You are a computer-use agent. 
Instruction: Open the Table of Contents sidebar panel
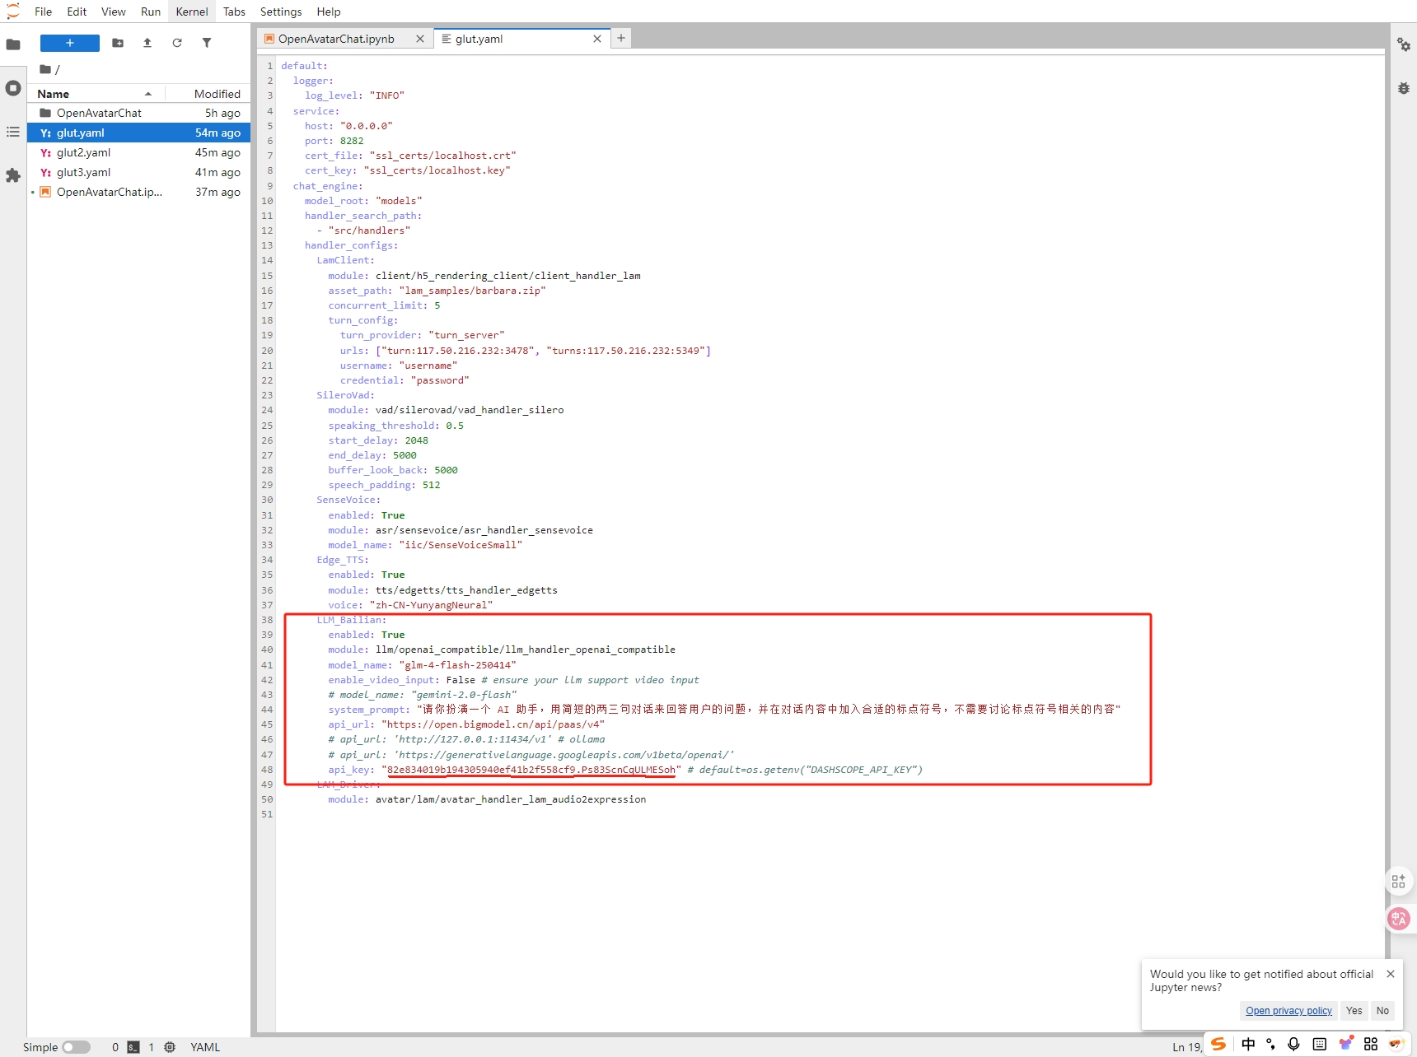13,132
